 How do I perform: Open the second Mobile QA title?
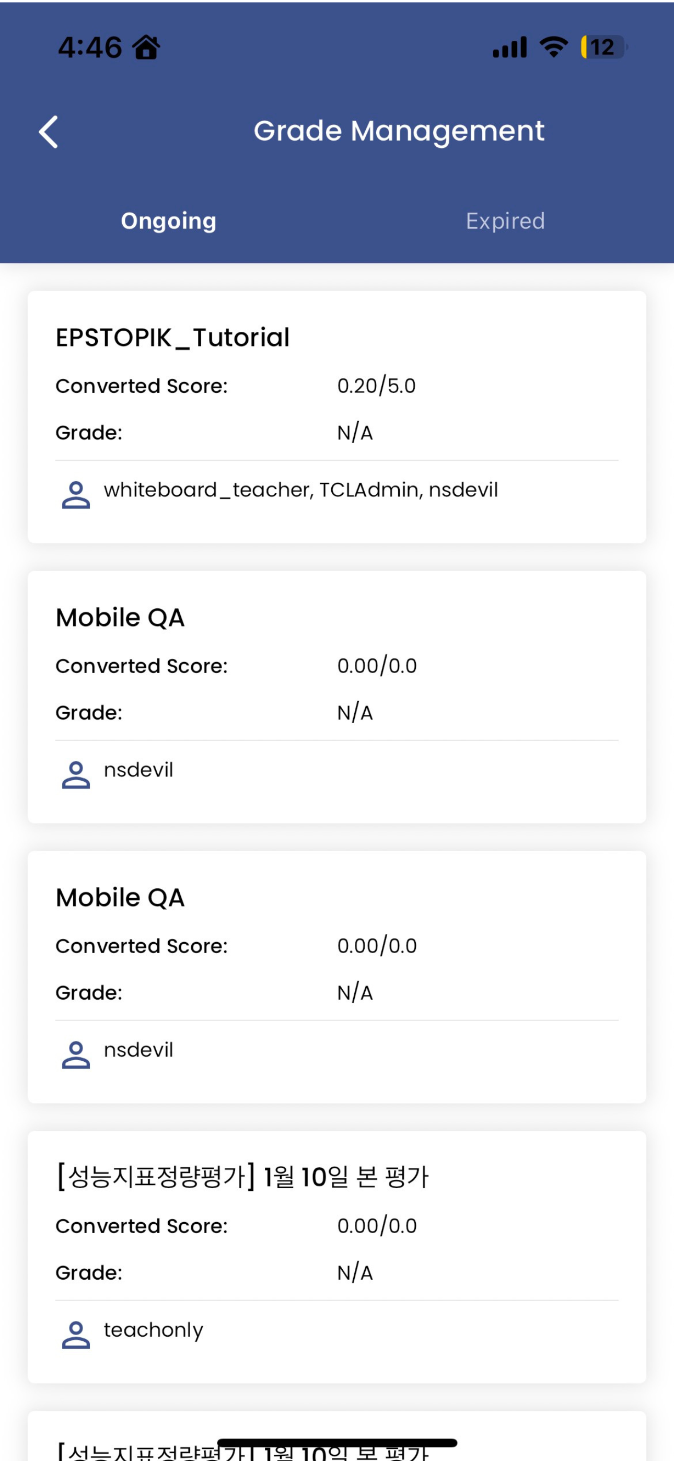pos(120,897)
